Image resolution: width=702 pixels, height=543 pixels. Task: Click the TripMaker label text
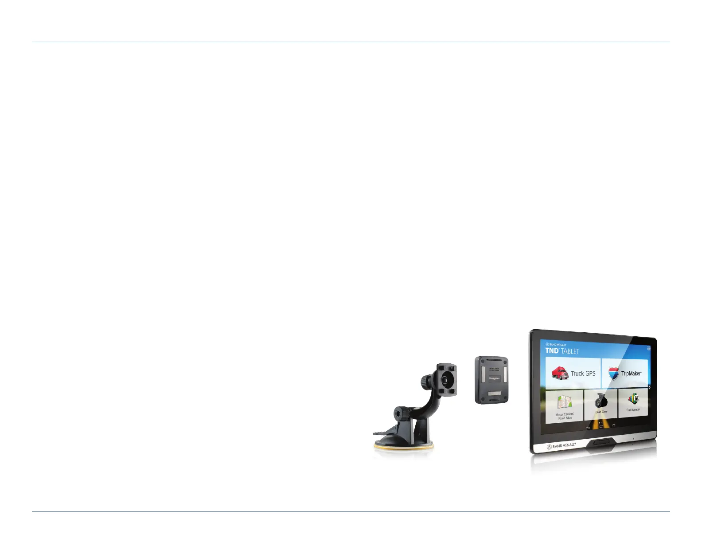tap(631, 374)
